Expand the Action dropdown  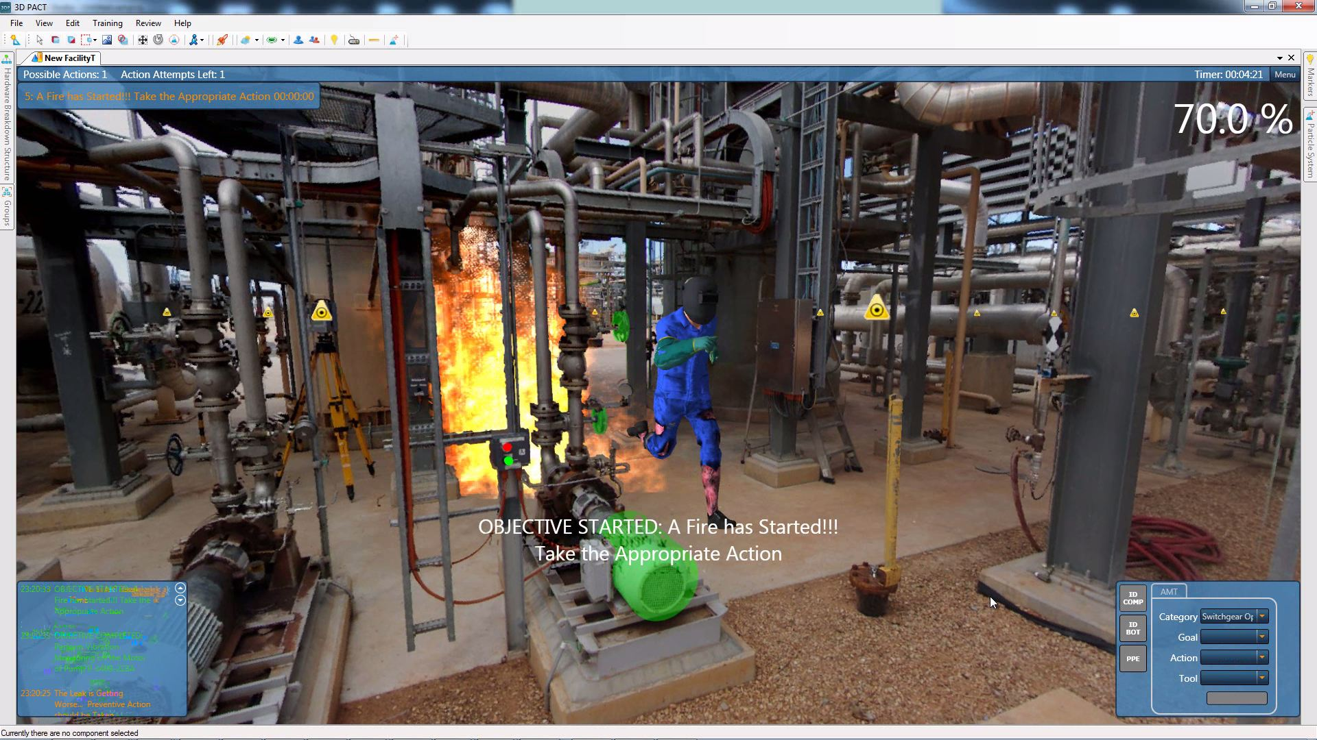1261,658
